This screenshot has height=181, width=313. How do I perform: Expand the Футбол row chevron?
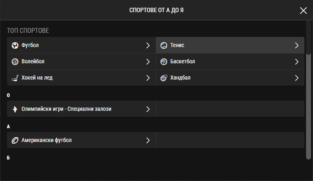[148, 45]
